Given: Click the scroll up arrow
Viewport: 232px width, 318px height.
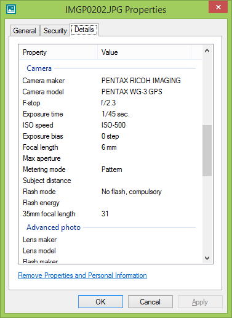Looking at the screenshot, I should coord(207,51).
